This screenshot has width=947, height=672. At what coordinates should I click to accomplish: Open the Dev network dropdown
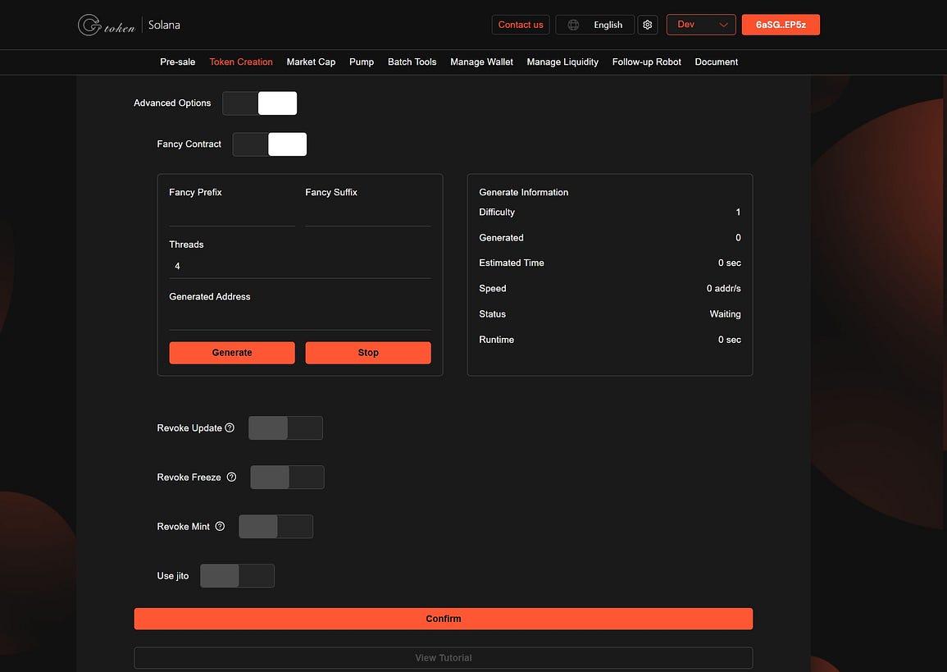click(701, 25)
